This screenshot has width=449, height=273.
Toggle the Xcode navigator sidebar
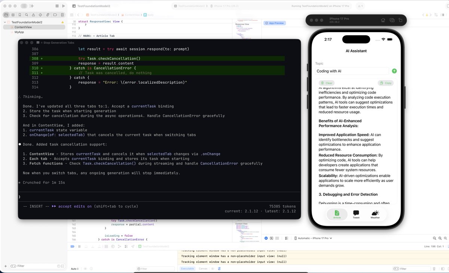(24, 6)
